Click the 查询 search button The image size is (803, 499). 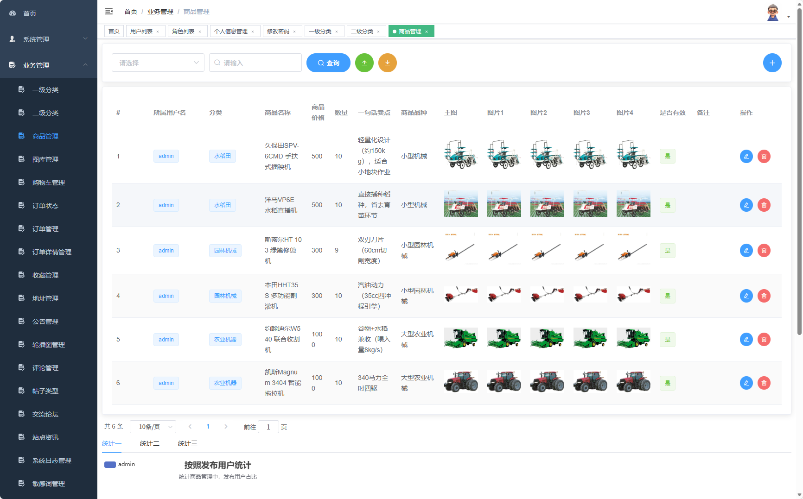pyautogui.click(x=328, y=63)
